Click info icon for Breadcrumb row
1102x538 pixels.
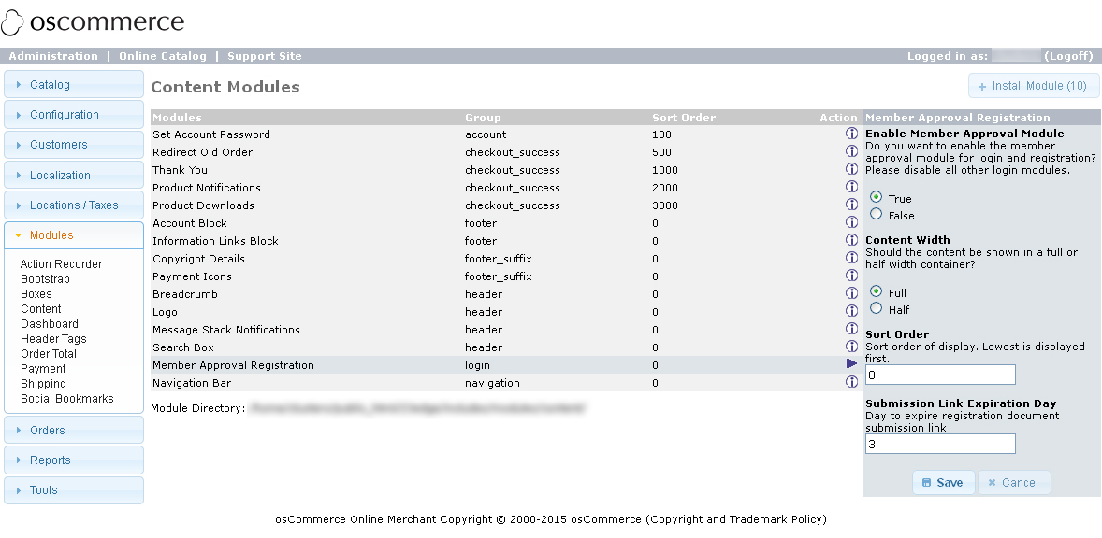click(x=851, y=293)
